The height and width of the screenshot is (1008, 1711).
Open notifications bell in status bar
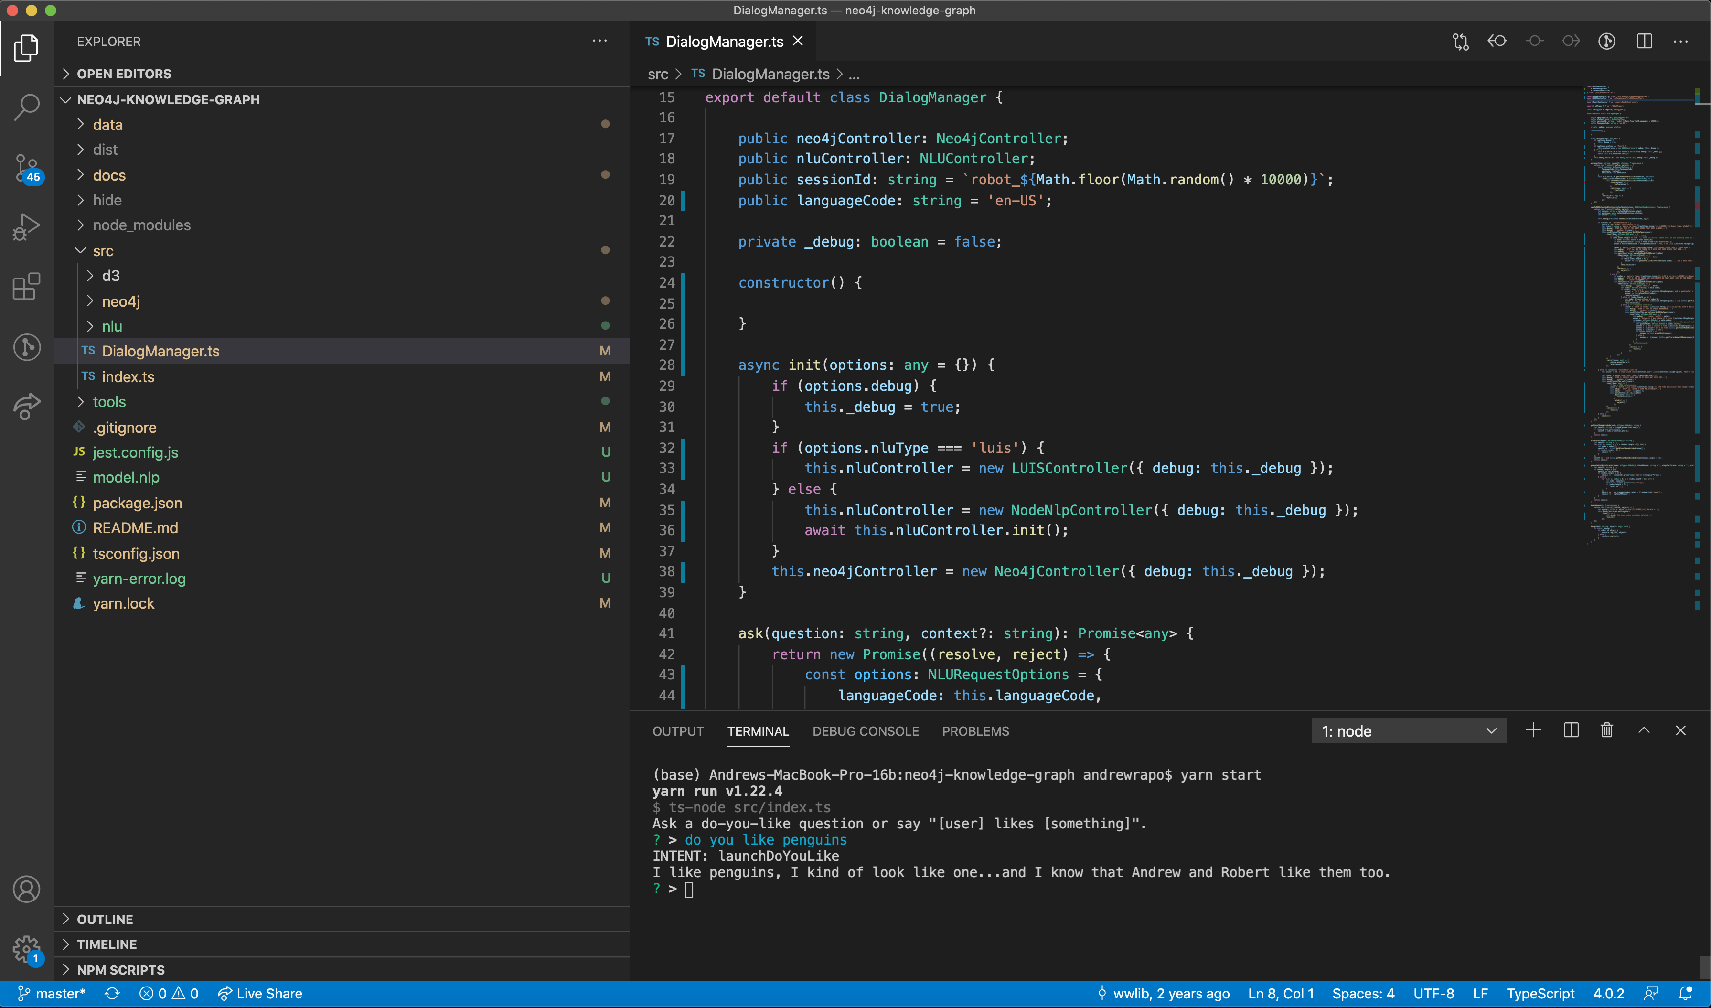pos(1686,994)
